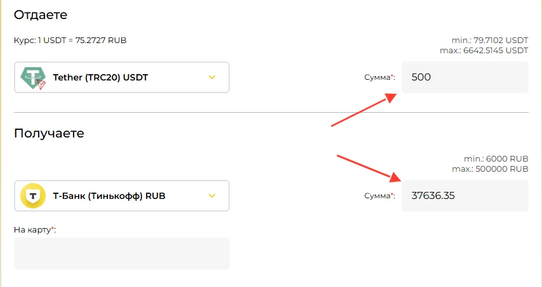
Task: Click the max 500000 RUB limit text
Action: pyautogui.click(x=490, y=169)
